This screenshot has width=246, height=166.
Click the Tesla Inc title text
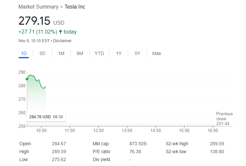click(x=75, y=7)
